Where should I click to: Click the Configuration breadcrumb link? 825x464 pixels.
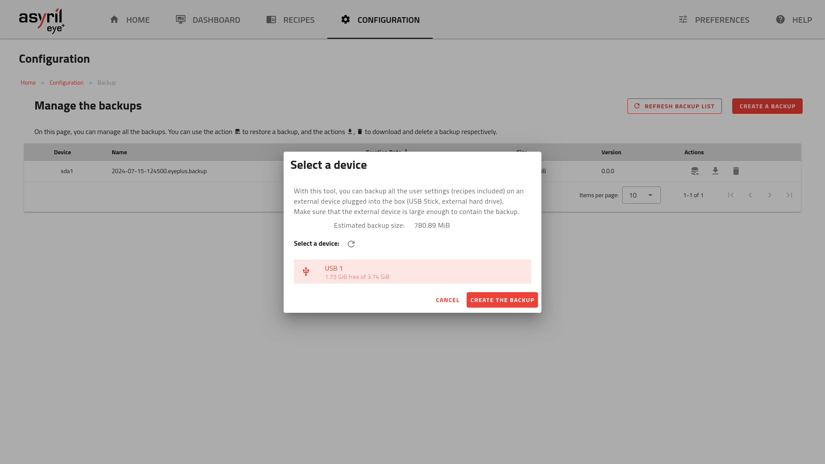(67, 82)
